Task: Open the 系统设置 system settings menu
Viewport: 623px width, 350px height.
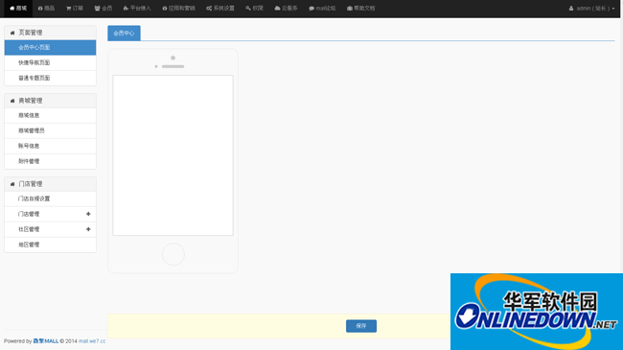Action: coord(220,9)
